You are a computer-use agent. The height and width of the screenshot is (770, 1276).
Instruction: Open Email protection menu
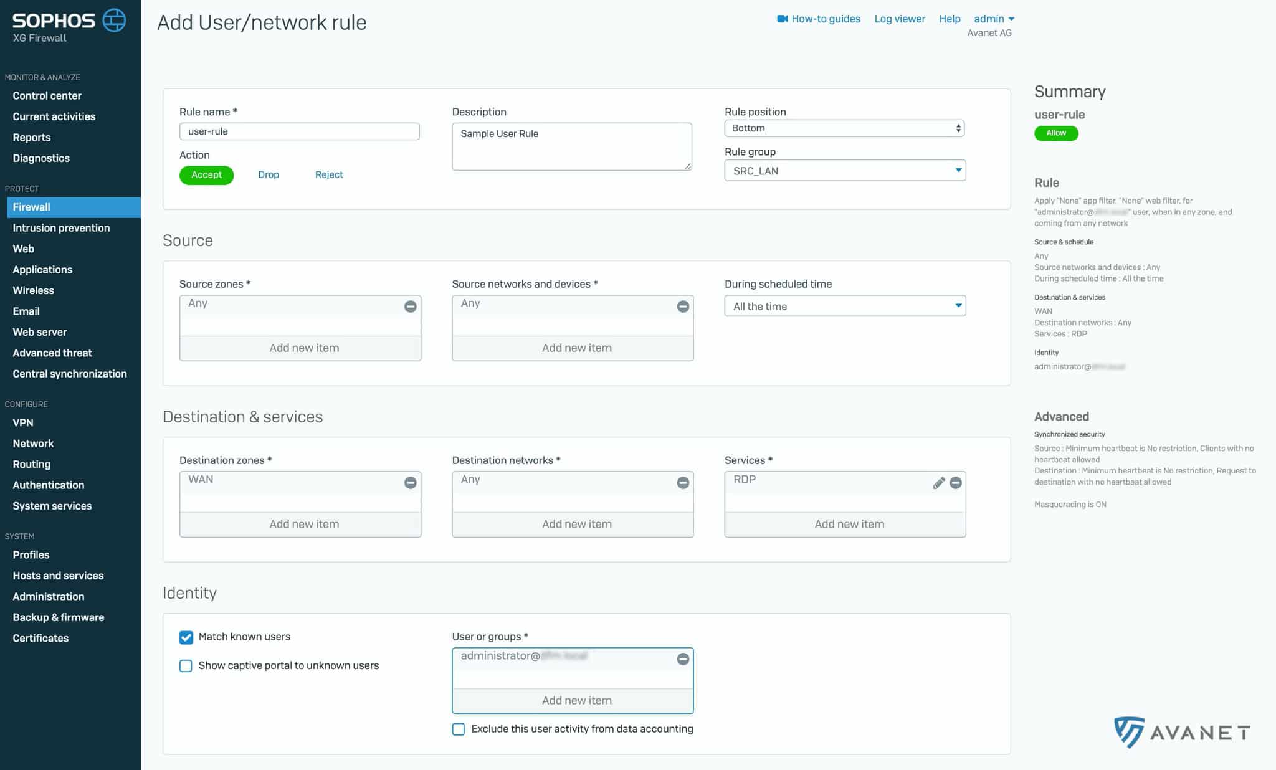pos(26,311)
